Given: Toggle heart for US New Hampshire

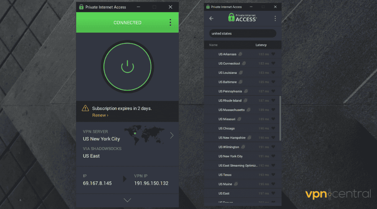Looking at the screenshot, I should click(x=273, y=138).
